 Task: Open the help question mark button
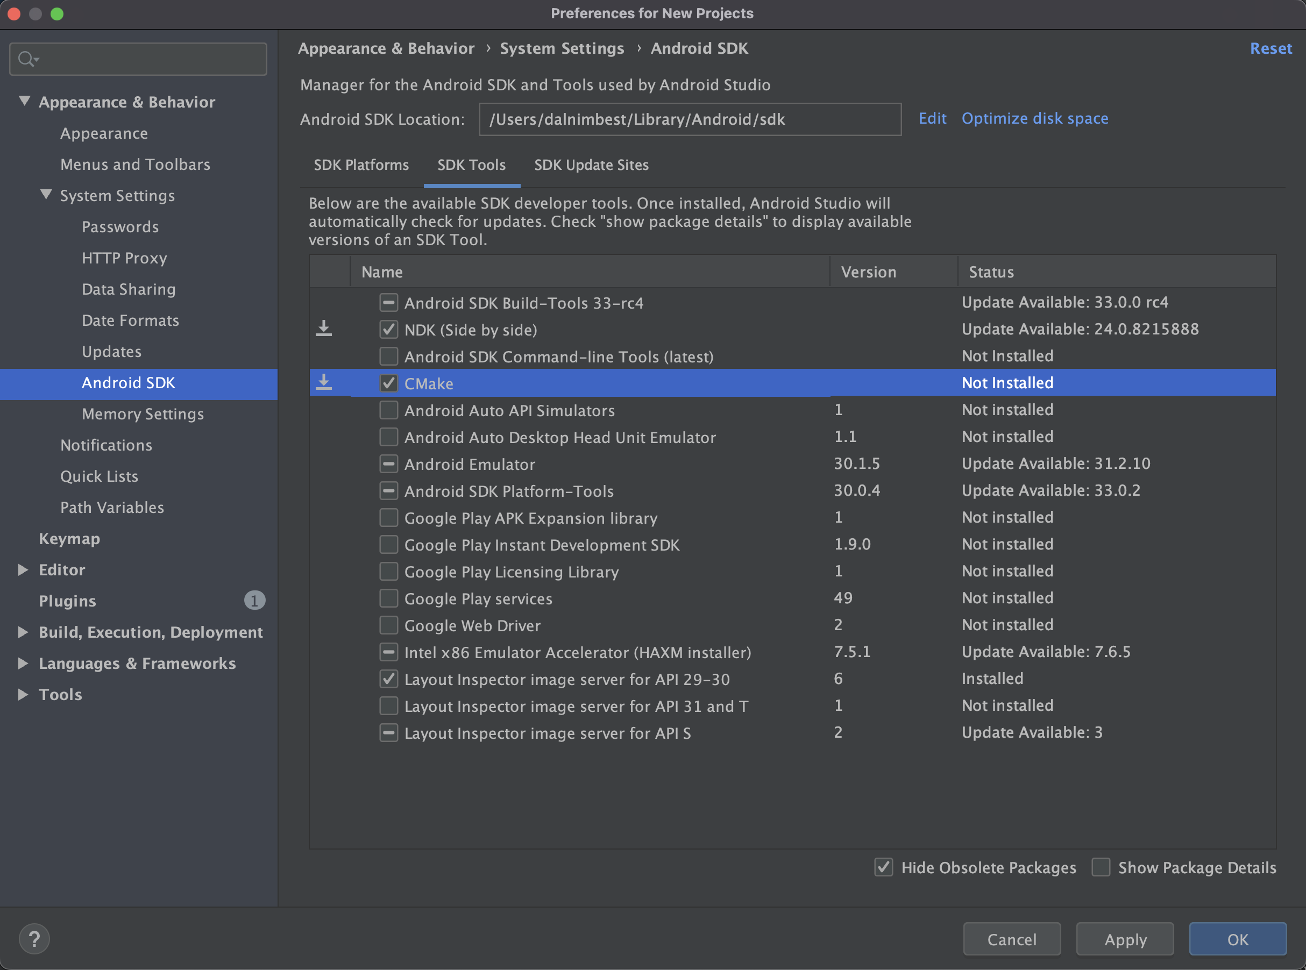tap(34, 939)
